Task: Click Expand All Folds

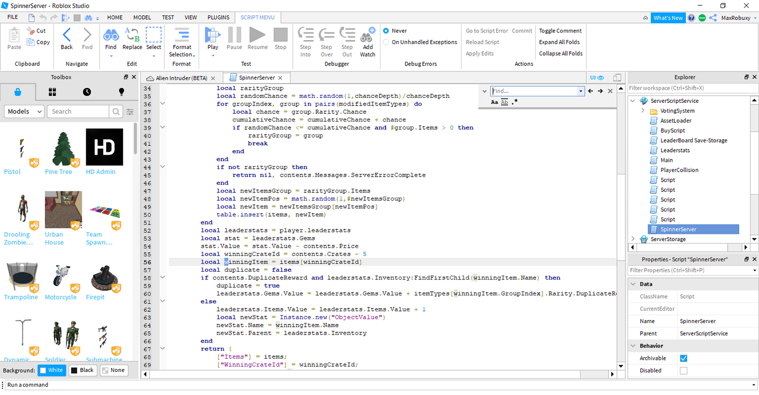Action: (x=559, y=42)
